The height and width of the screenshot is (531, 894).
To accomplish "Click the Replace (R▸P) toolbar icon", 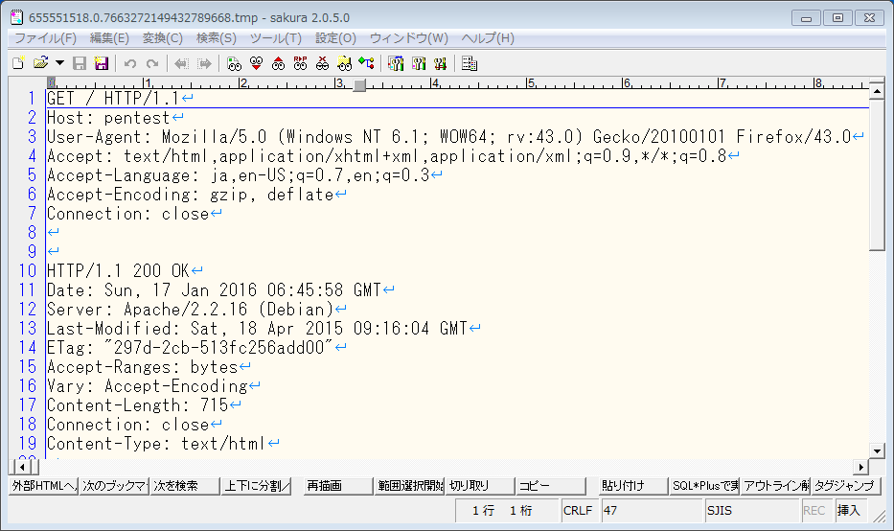I will click(300, 63).
